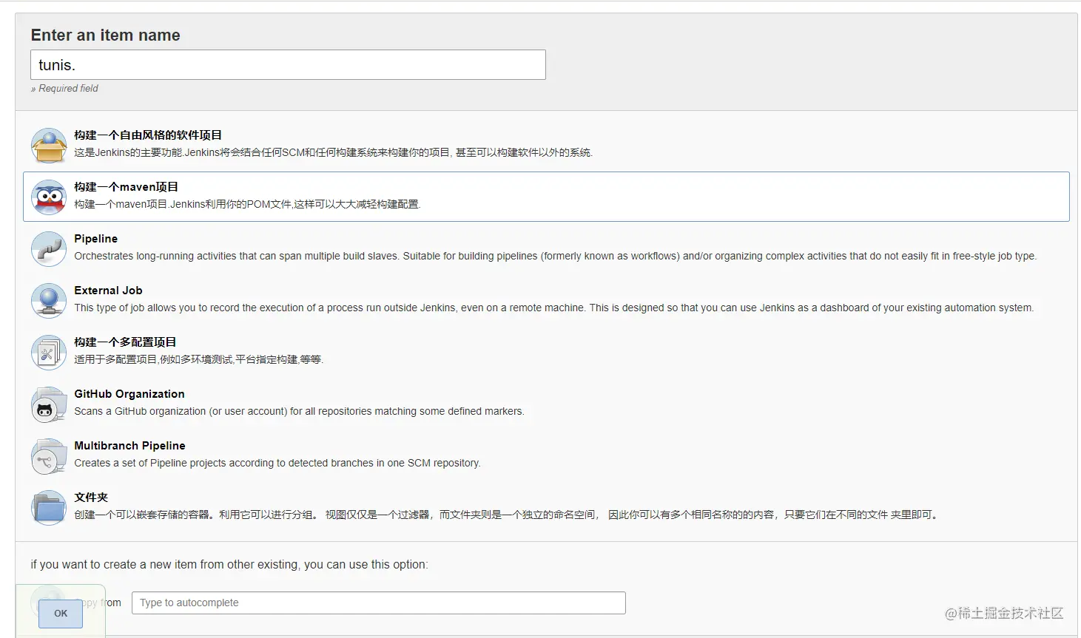This screenshot has width=1081, height=638.
Task: Choose the Multibranch Pipeline item title
Action: pyautogui.click(x=129, y=446)
